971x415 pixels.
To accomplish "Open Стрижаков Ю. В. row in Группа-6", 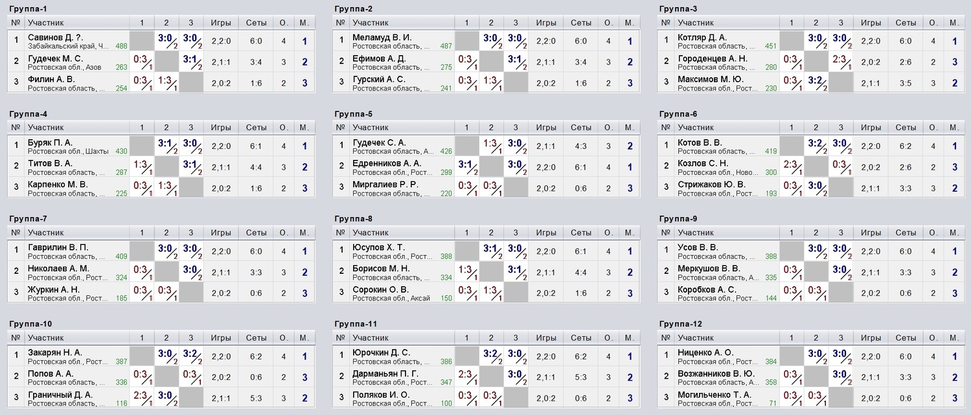I will point(810,188).
